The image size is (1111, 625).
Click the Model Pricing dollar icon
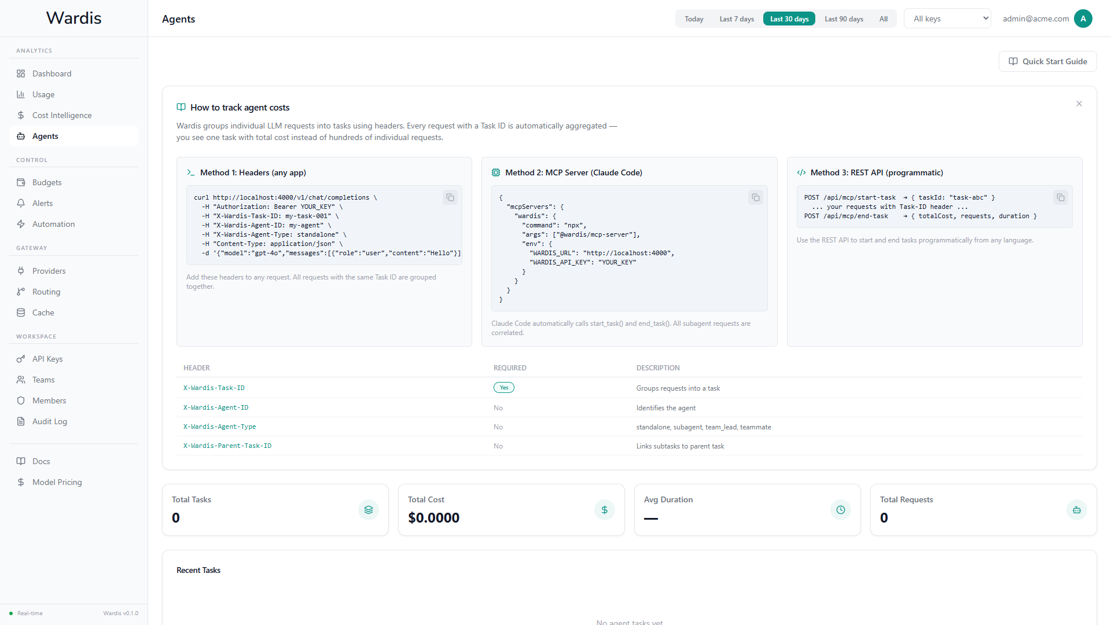[21, 482]
